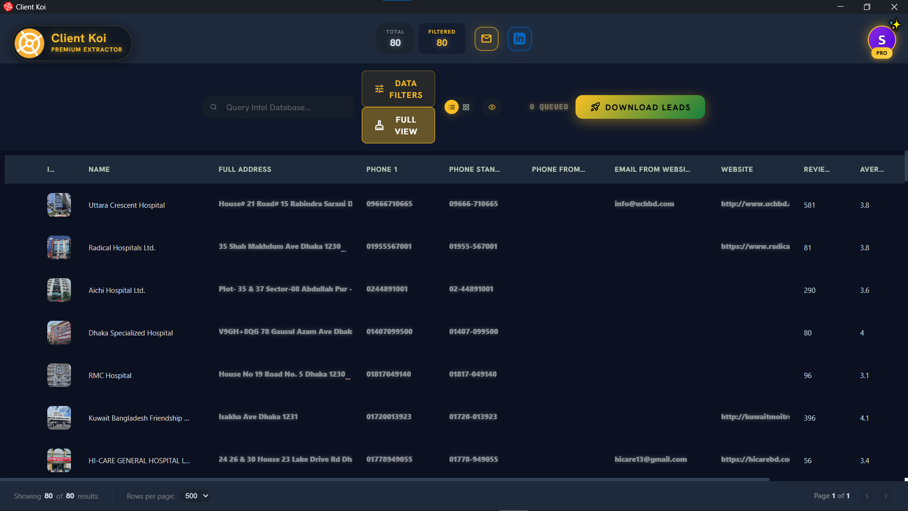
Task: Click standard phone 01817-049140
Action: point(473,374)
